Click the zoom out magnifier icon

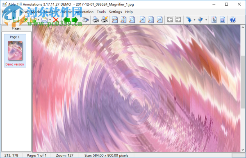[159, 20]
